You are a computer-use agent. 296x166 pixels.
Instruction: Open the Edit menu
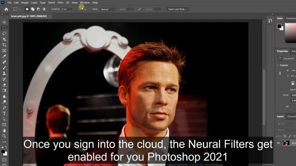coord(17,3)
